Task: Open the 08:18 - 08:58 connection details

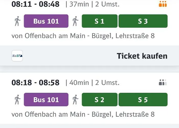Action: coord(36,83)
